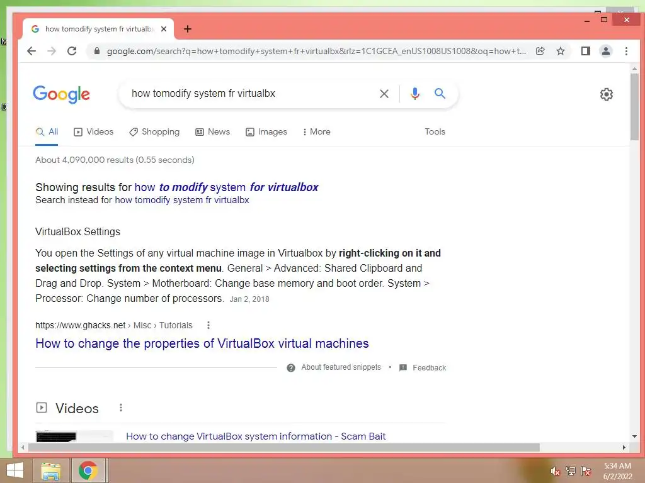Click the vertical scrollbar thumb
The height and width of the screenshot is (483, 645).
tap(634, 106)
